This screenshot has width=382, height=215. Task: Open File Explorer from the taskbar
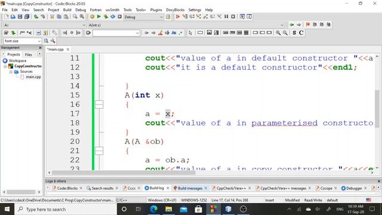click(x=168, y=209)
